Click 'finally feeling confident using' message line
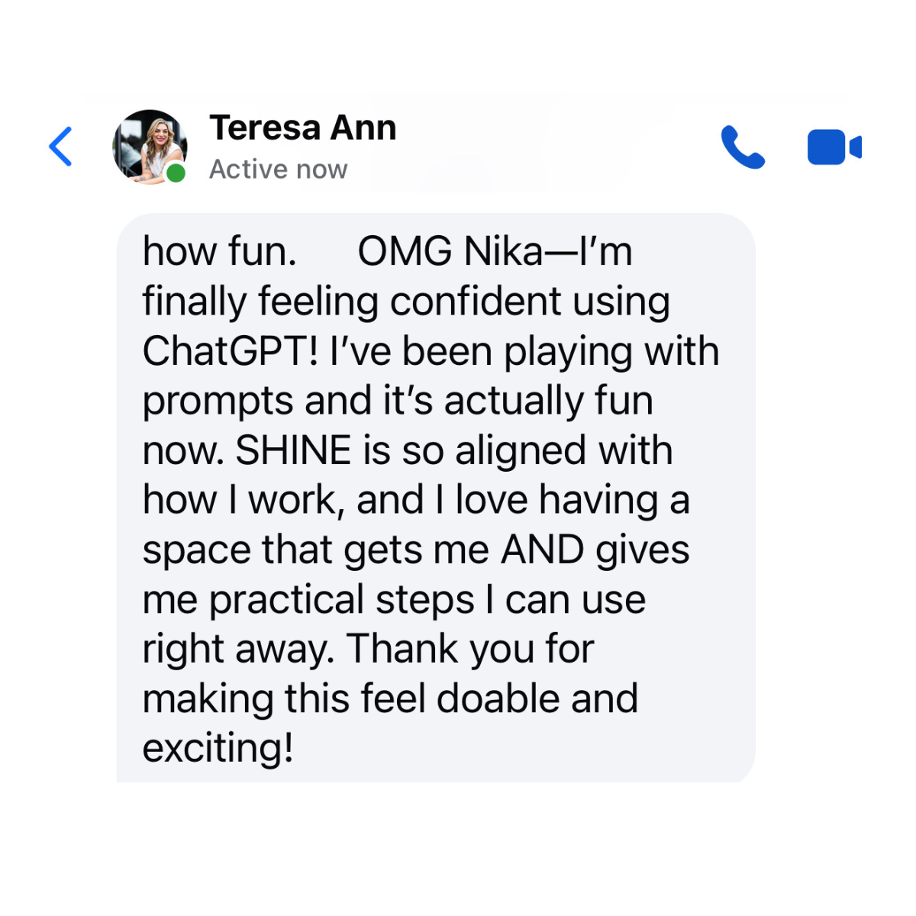 (x=406, y=302)
